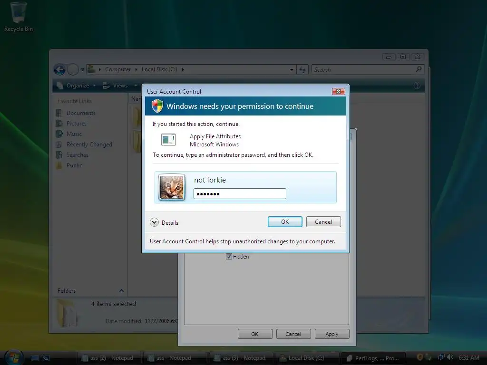The width and height of the screenshot is (487, 365).
Task: Click Switch between windows quick launch icon
Action: click(46, 358)
